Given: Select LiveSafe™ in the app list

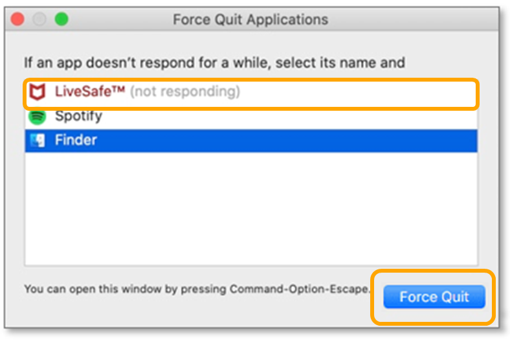Looking at the screenshot, I should coord(89,93).
